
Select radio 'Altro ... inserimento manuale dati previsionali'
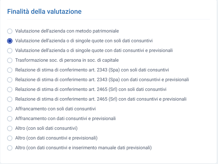point(10,148)
